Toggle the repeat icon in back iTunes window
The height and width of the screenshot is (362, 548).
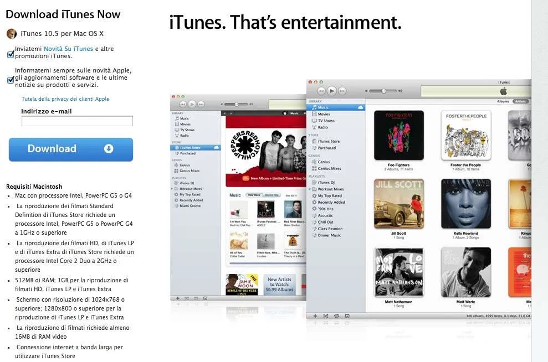pyautogui.click(x=196, y=298)
